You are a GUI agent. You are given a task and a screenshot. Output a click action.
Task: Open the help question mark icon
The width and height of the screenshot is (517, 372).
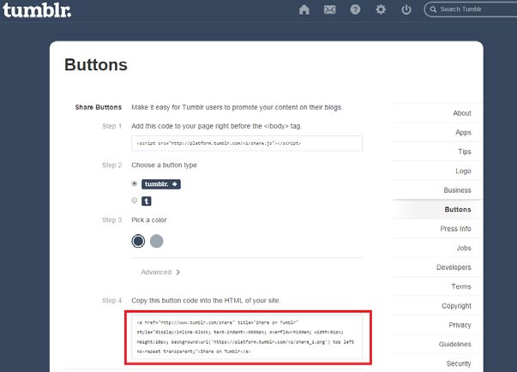[x=355, y=9]
